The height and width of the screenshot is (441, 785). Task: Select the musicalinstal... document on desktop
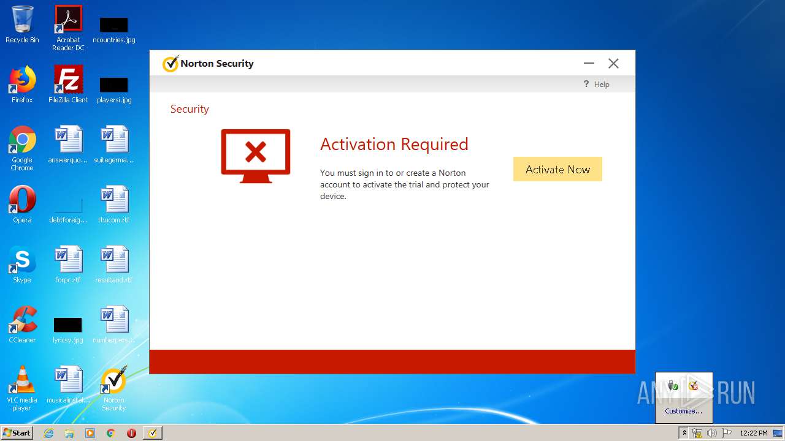click(68, 385)
